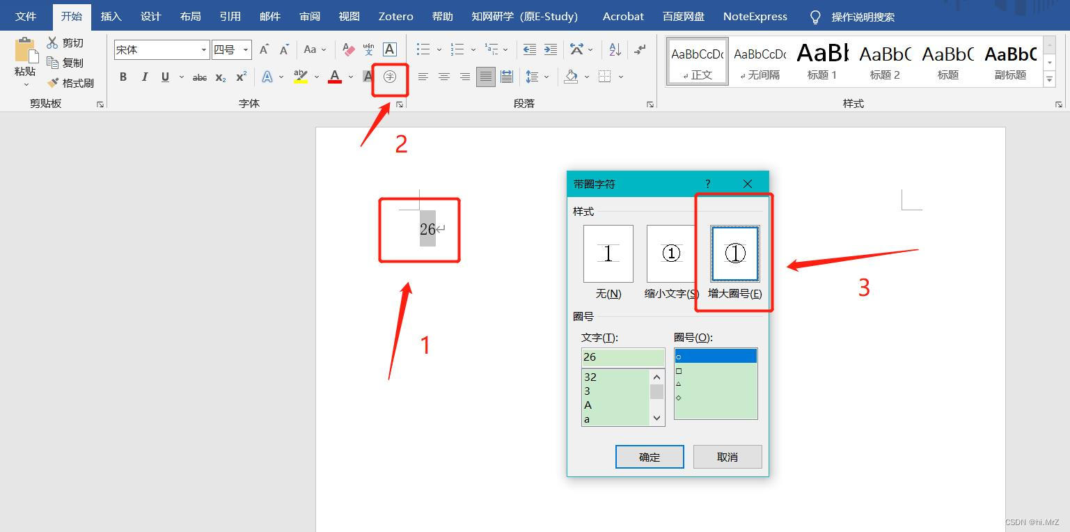Apply the 标题 1 heading style

click(822, 62)
